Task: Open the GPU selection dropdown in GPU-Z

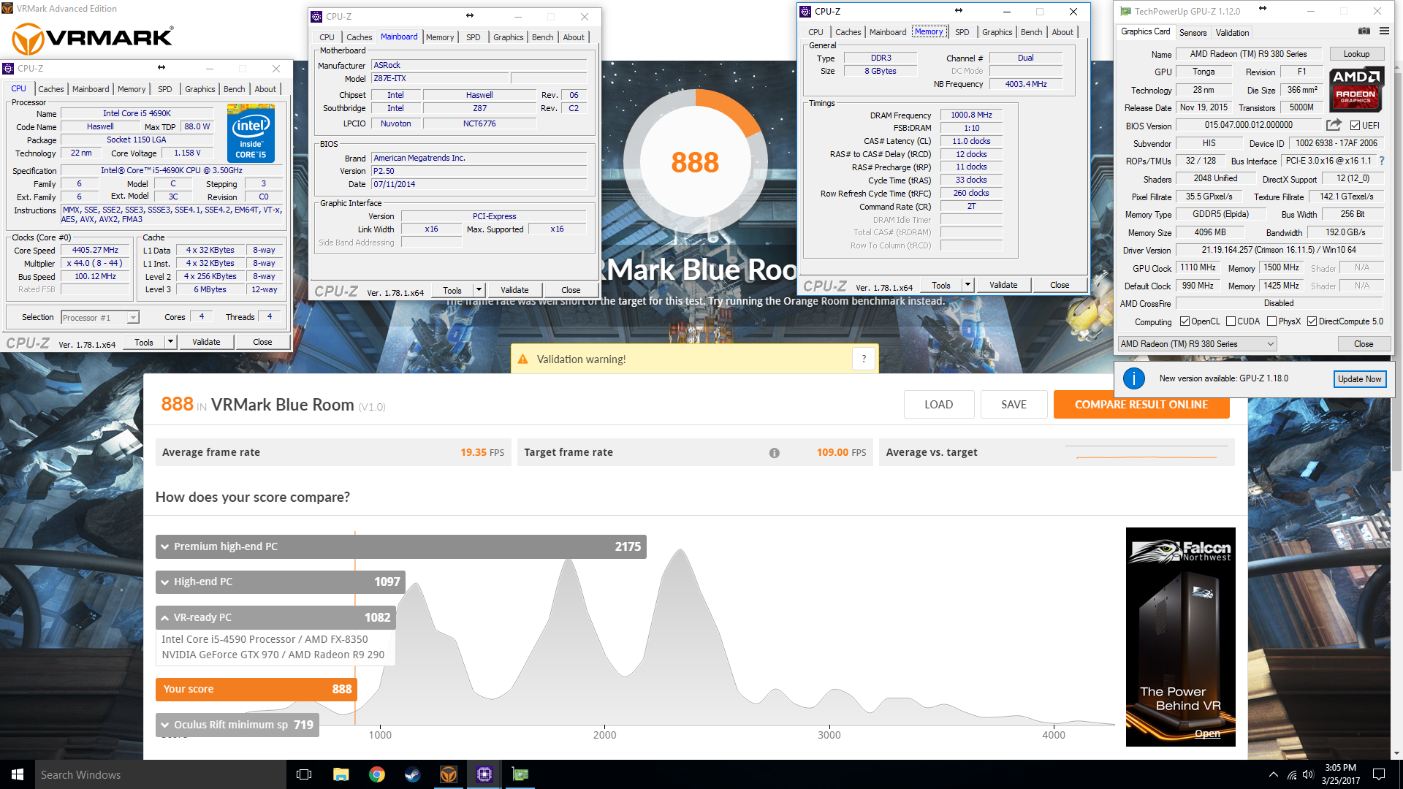Action: coord(1197,344)
